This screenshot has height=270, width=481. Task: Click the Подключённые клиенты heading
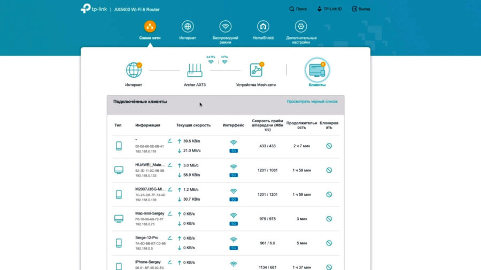pyautogui.click(x=140, y=101)
